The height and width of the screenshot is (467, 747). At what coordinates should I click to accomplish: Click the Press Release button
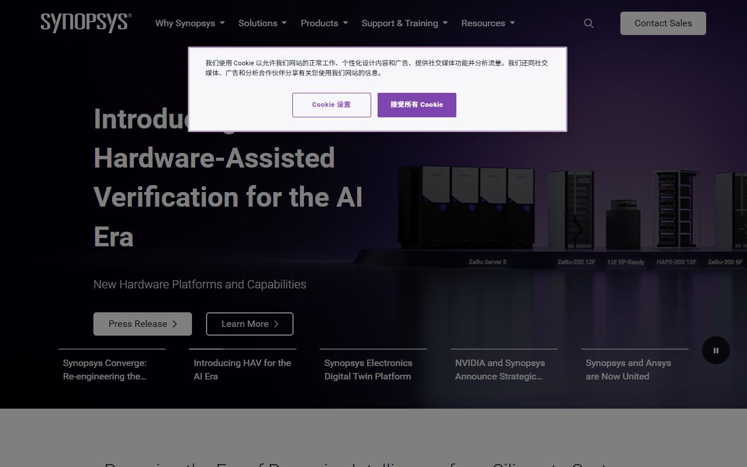coord(142,324)
